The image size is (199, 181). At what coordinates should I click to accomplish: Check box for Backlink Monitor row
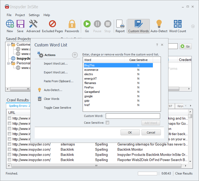click(9, 149)
